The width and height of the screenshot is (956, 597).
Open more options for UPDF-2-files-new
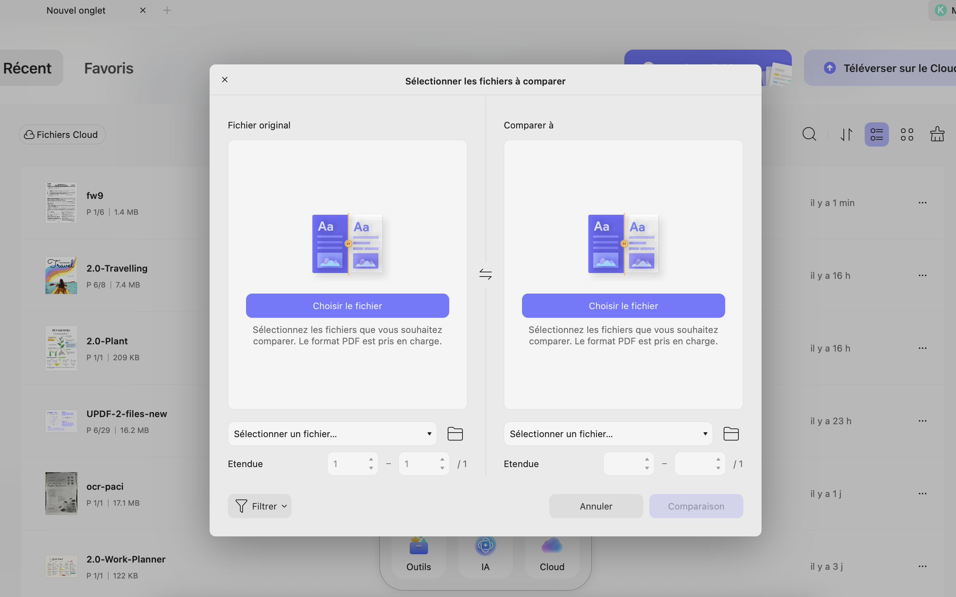click(x=922, y=420)
